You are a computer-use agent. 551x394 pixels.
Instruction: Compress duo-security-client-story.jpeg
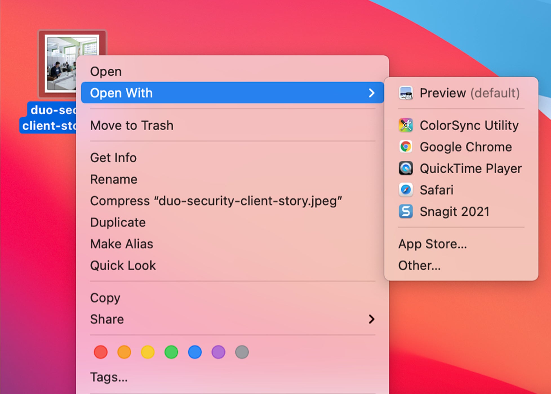[x=232, y=201]
